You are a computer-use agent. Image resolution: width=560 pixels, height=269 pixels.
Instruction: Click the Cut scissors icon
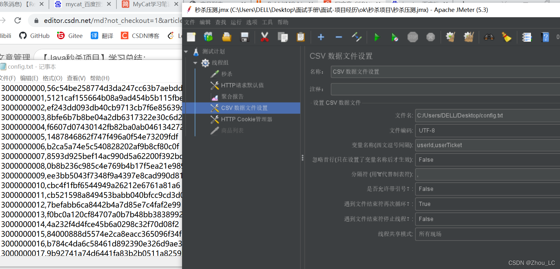265,37
